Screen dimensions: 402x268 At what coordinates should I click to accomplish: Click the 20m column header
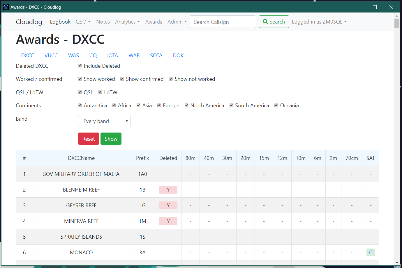click(x=246, y=158)
